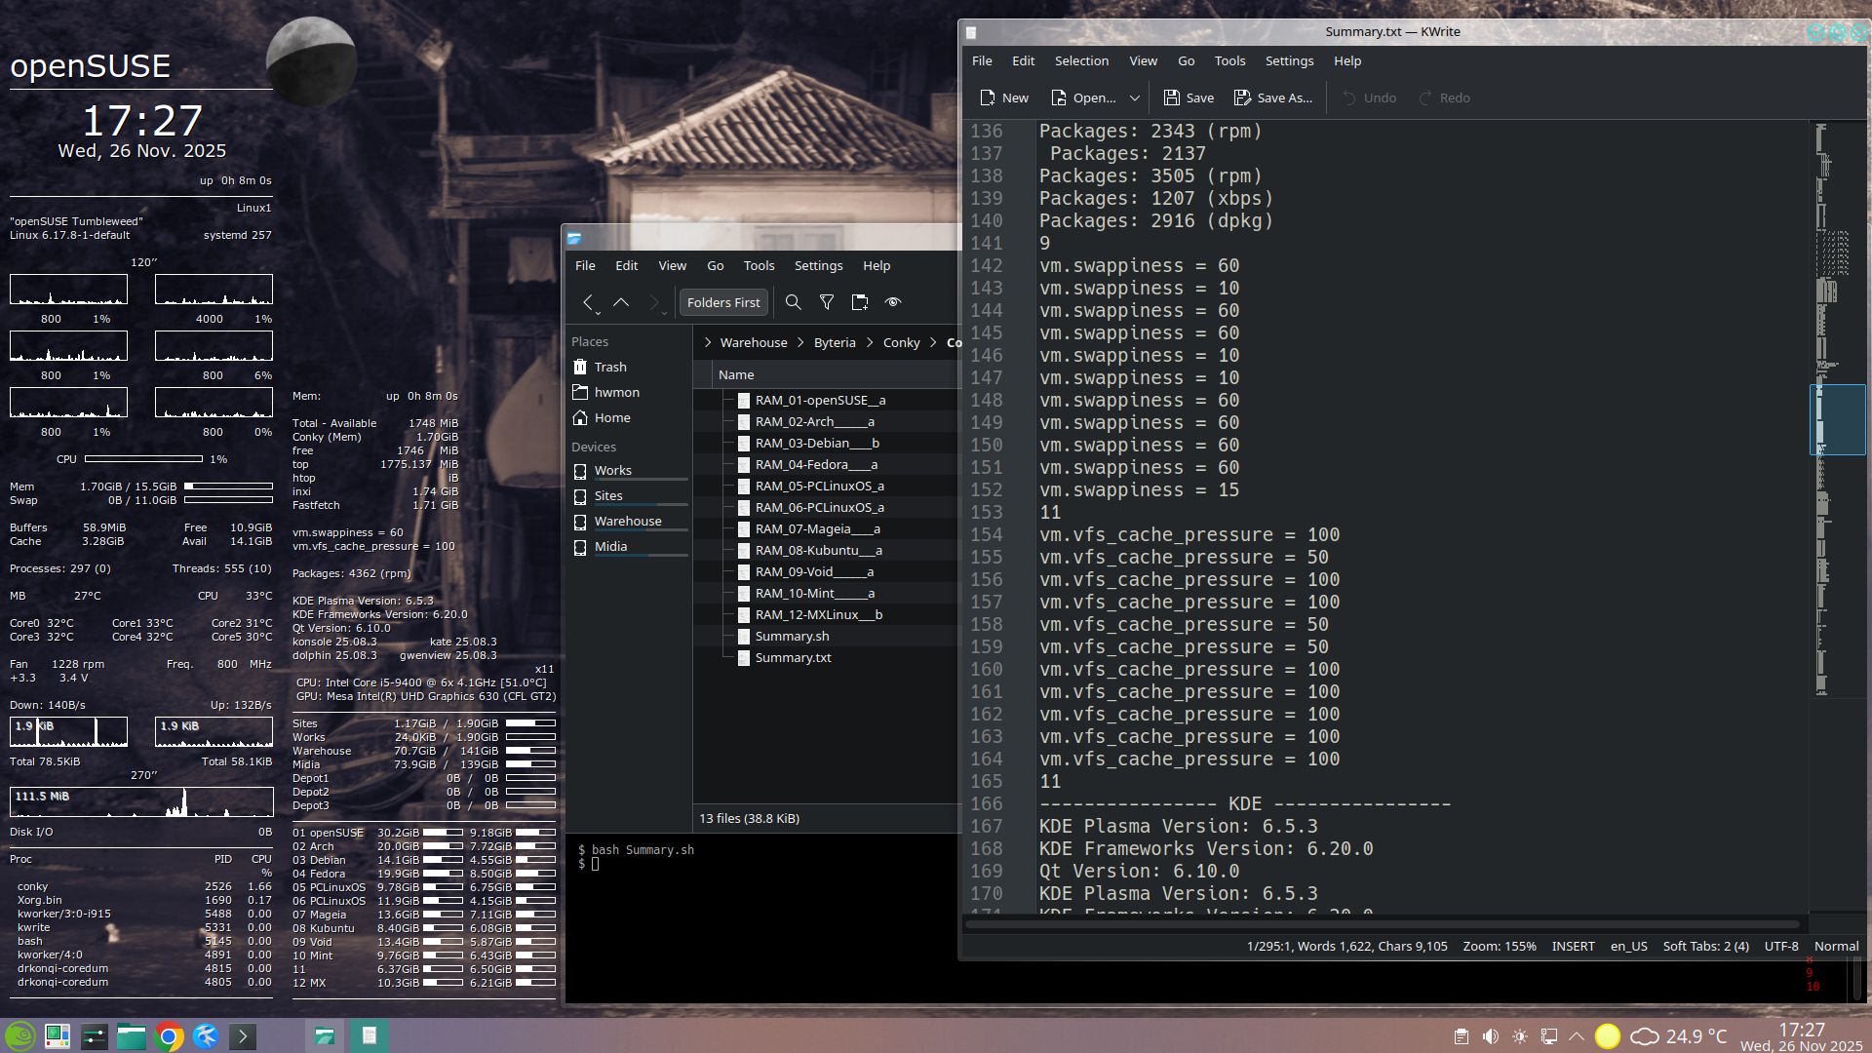Image resolution: width=1872 pixels, height=1053 pixels.
Task: Click Save As in the KWrite toolbar
Action: [x=1273, y=97]
